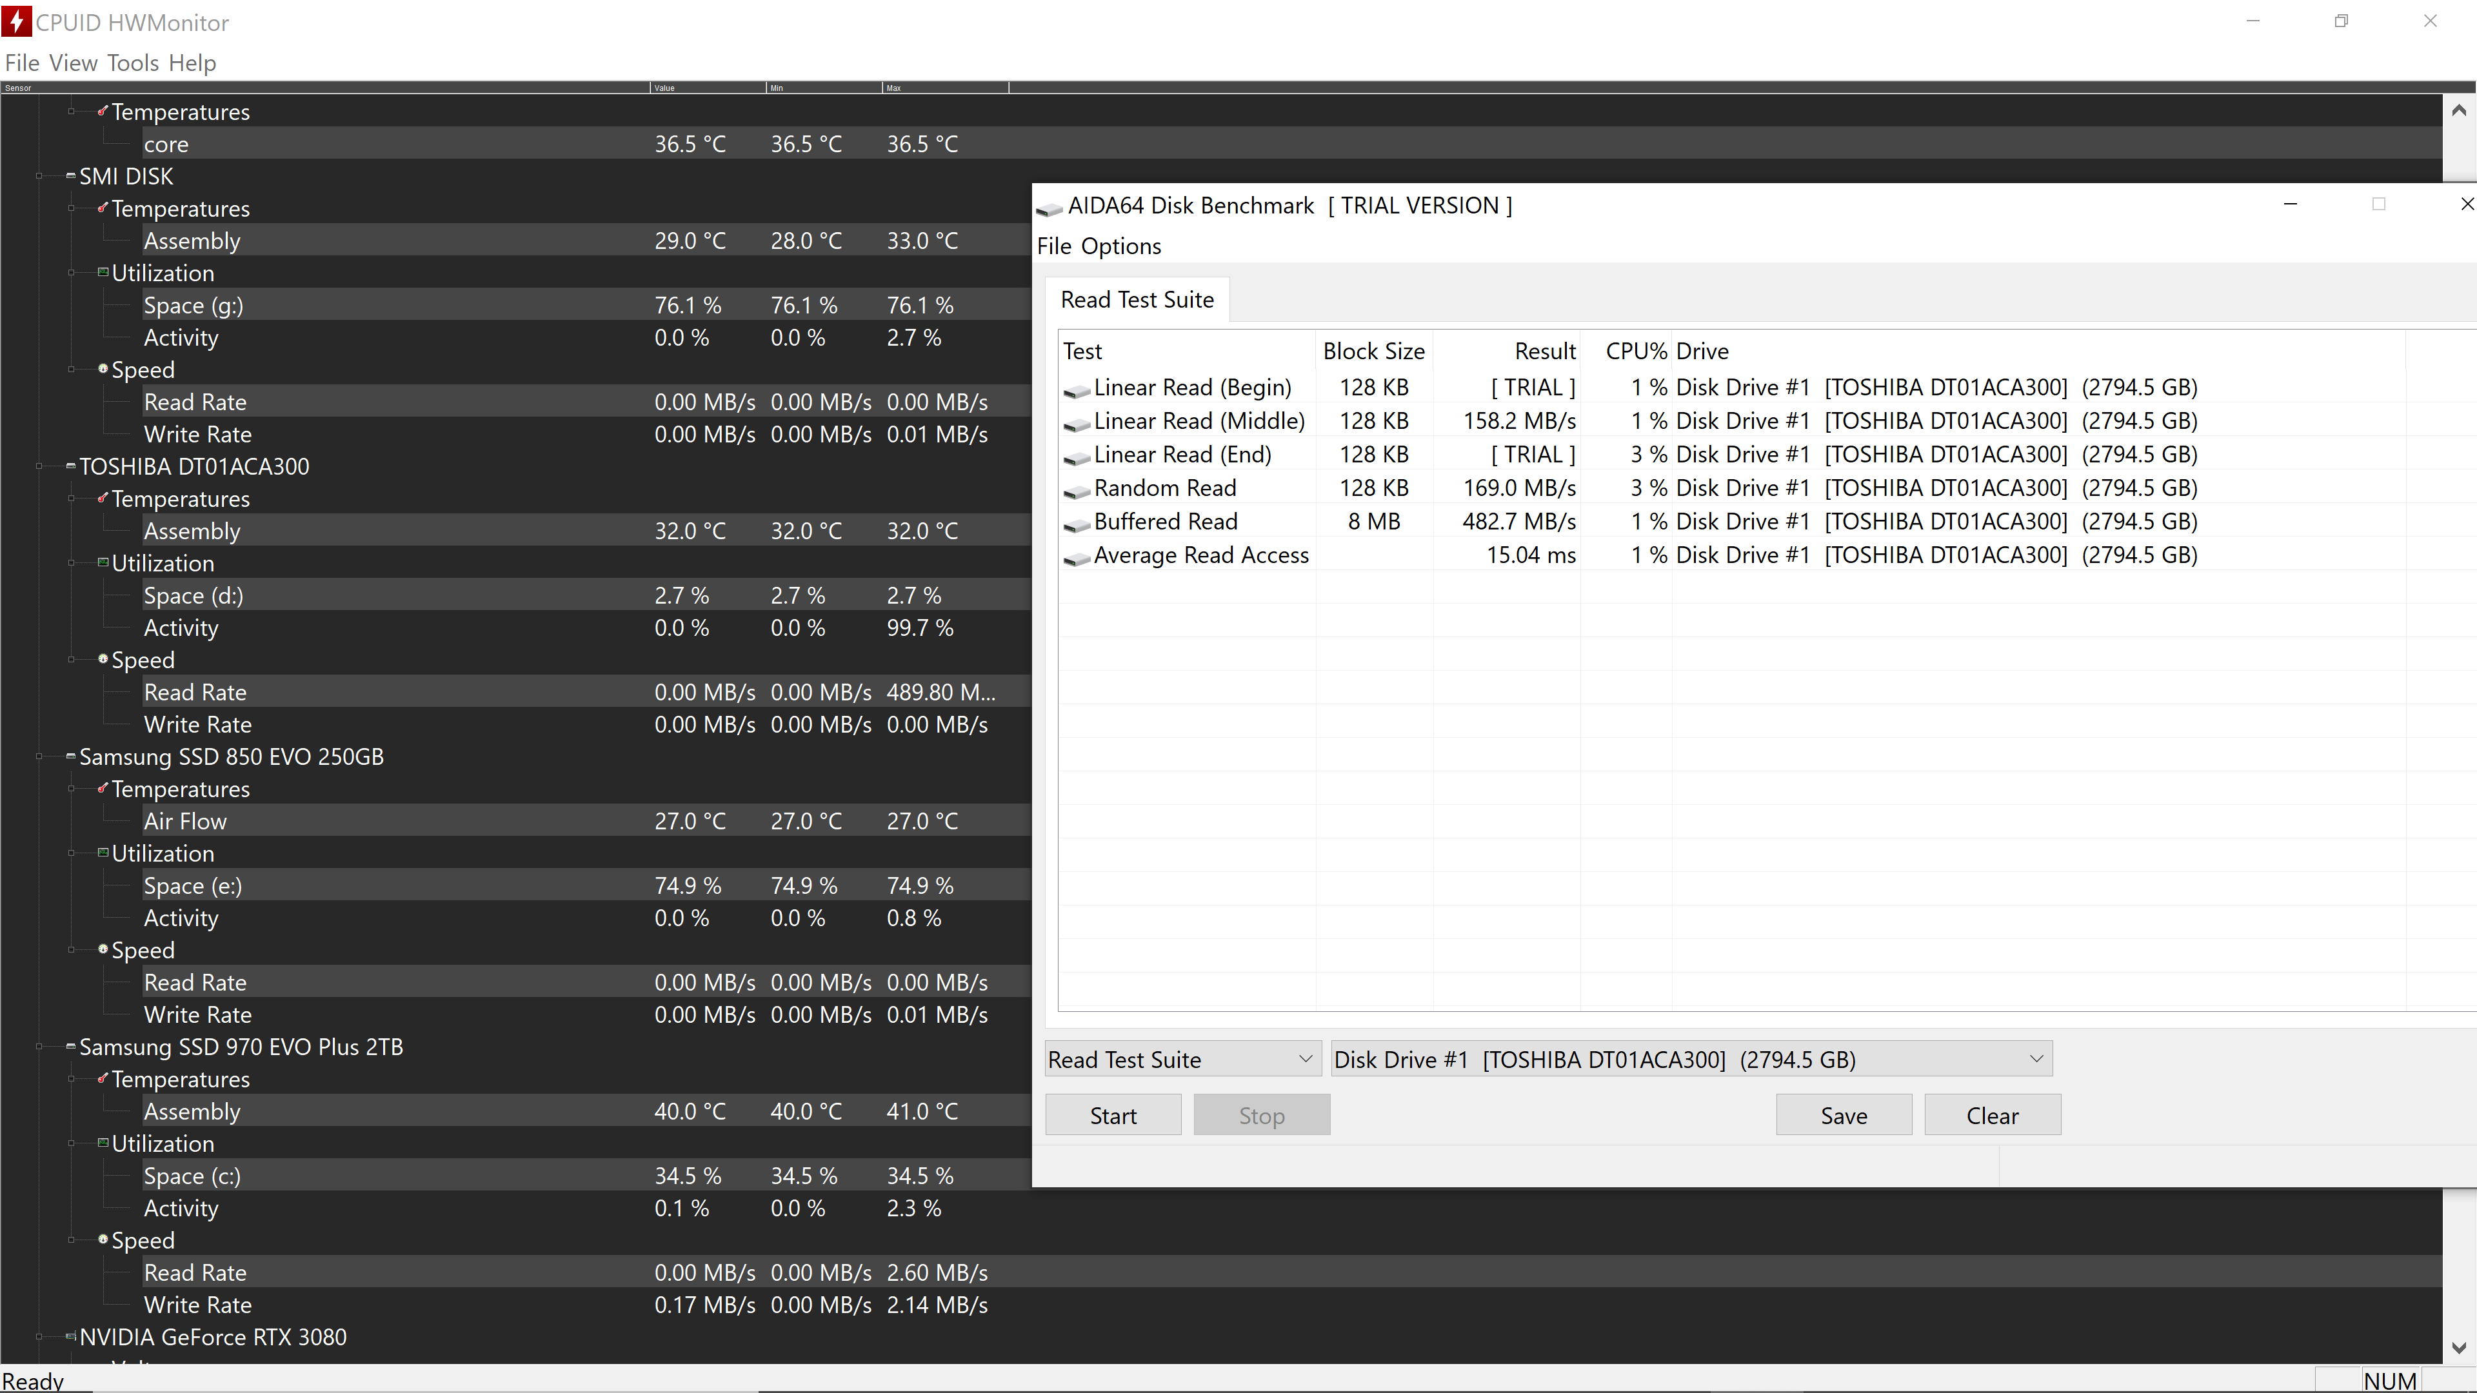2477x1393 pixels.
Task: Click the scrollbar down arrow in HWMonitor
Action: pyautogui.click(x=2458, y=1348)
